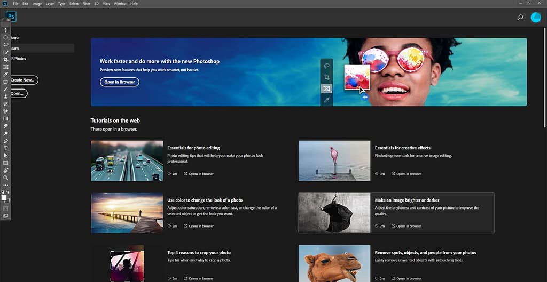Image resolution: width=547 pixels, height=282 pixels.
Task: Open Use color to change the look tutorial
Action: click(x=205, y=200)
